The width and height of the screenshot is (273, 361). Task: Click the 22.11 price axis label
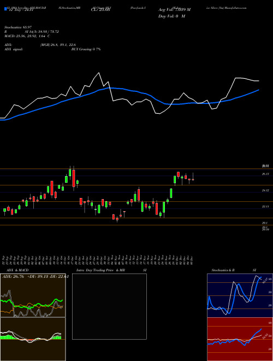point(265,207)
